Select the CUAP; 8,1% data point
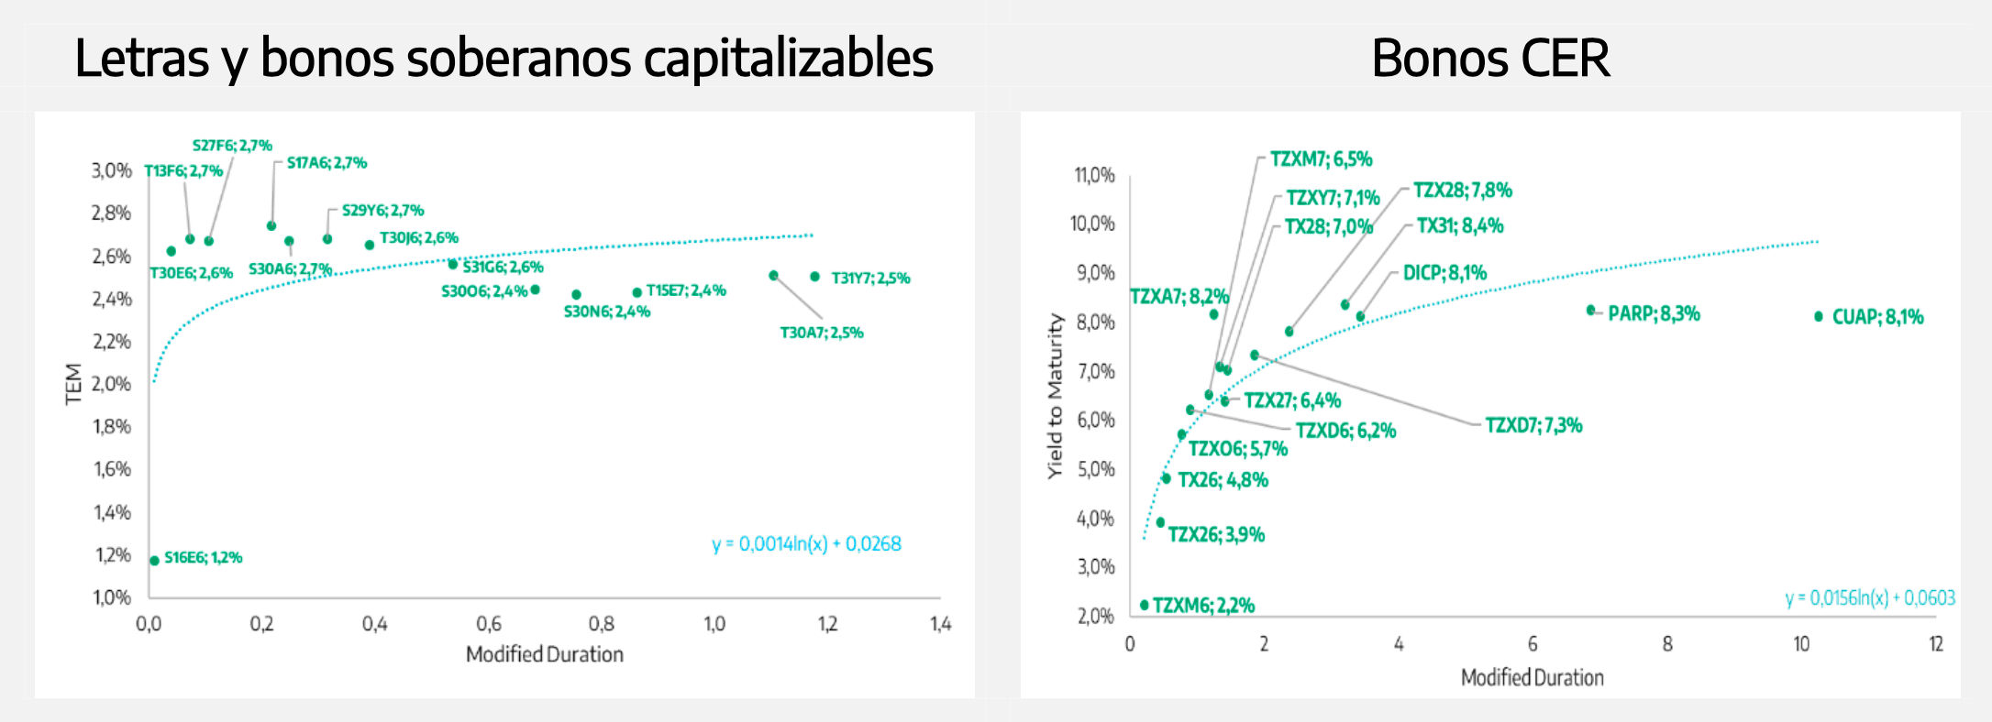 point(1819,317)
